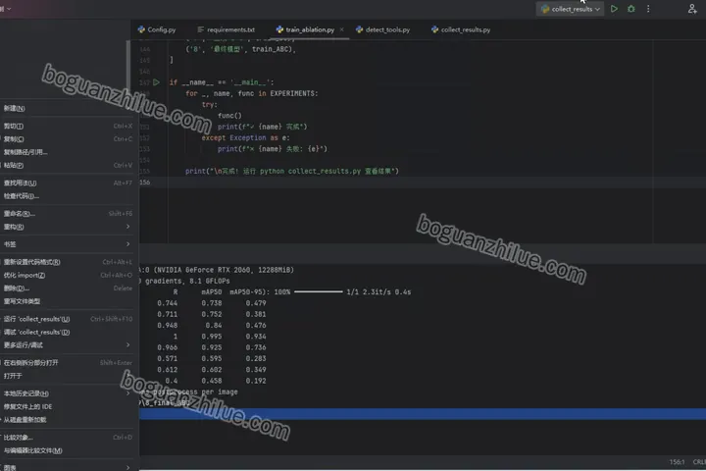Switch to the detect_tools.py tab

point(382,29)
